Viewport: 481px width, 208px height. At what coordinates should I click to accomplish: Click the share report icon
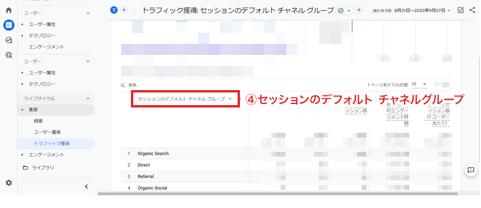point(472,10)
